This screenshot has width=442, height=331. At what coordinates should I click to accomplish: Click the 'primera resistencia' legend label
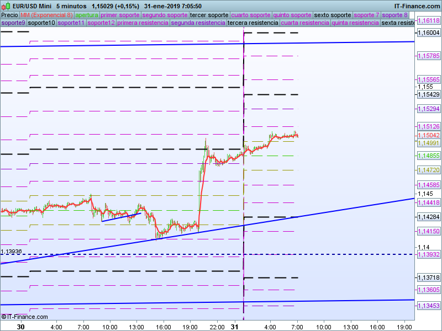(143, 23)
